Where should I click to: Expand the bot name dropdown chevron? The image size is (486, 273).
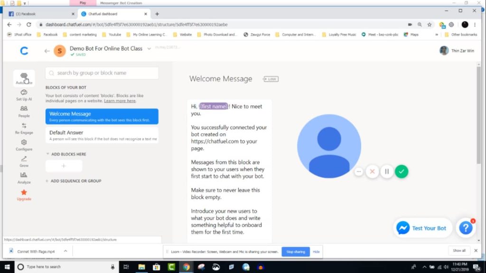[x=149, y=49]
